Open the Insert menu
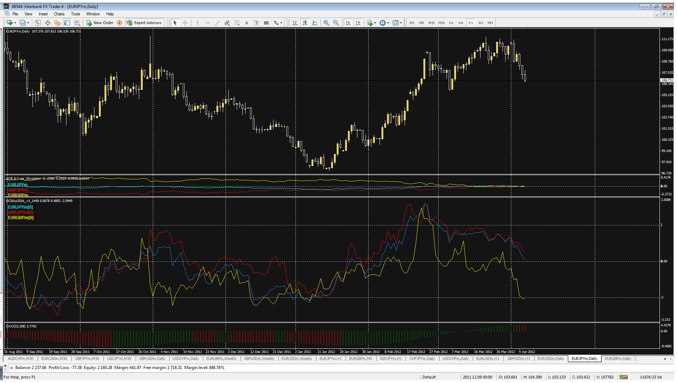The image size is (677, 383). (43, 14)
